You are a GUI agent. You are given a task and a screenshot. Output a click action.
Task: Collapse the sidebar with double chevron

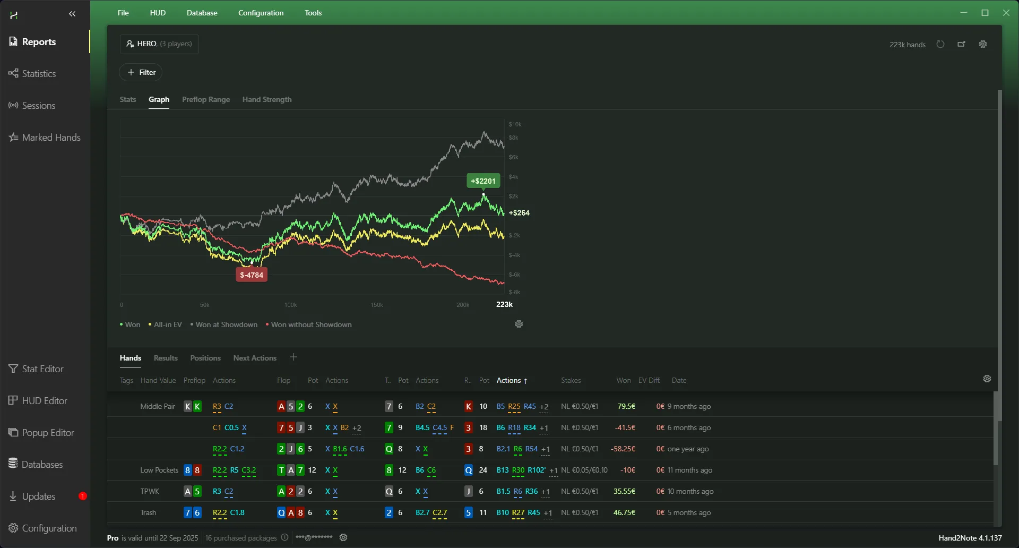(72, 14)
